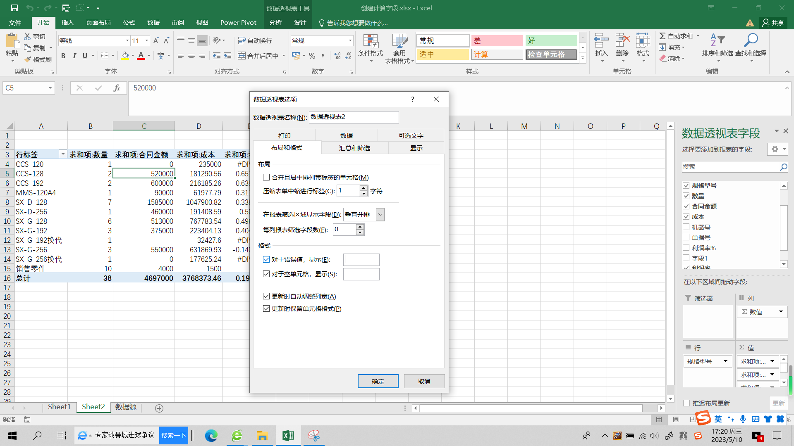Click the new sheet plus icon
This screenshot has height=446, width=794.
(159, 408)
